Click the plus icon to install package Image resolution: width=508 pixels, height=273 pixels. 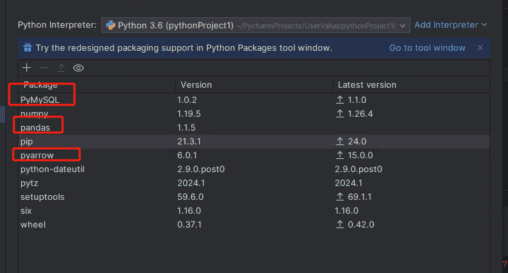tap(27, 68)
